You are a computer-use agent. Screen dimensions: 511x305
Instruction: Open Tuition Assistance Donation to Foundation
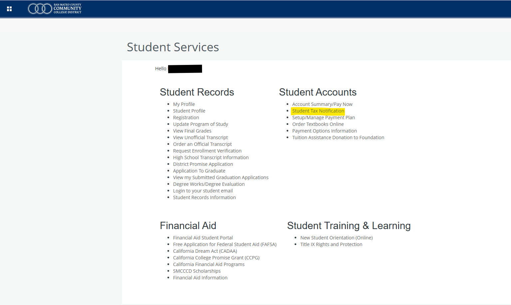(x=338, y=138)
